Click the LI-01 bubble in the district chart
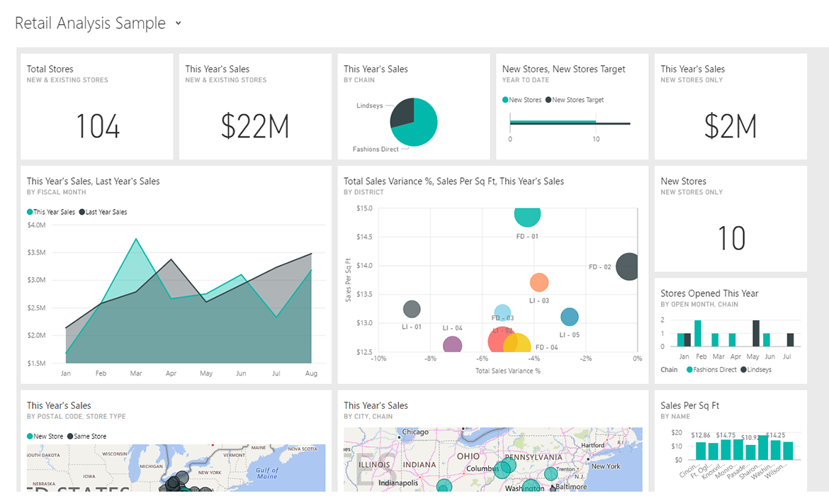 [412, 308]
